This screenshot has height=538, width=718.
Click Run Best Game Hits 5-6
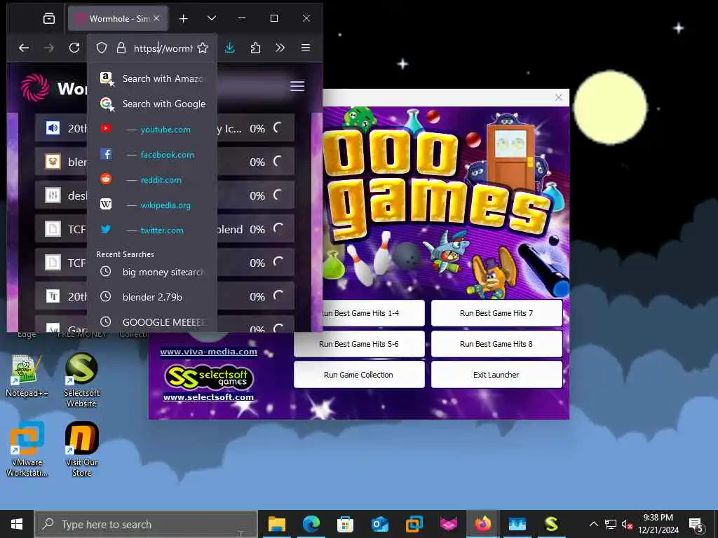[359, 343]
